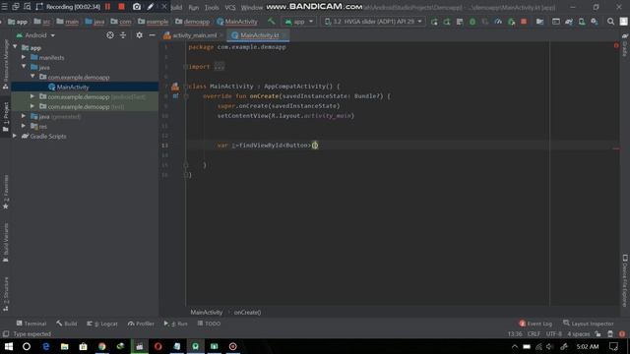
Task: Click the class gutter icon beside MainActivity
Action: pyautogui.click(x=175, y=87)
